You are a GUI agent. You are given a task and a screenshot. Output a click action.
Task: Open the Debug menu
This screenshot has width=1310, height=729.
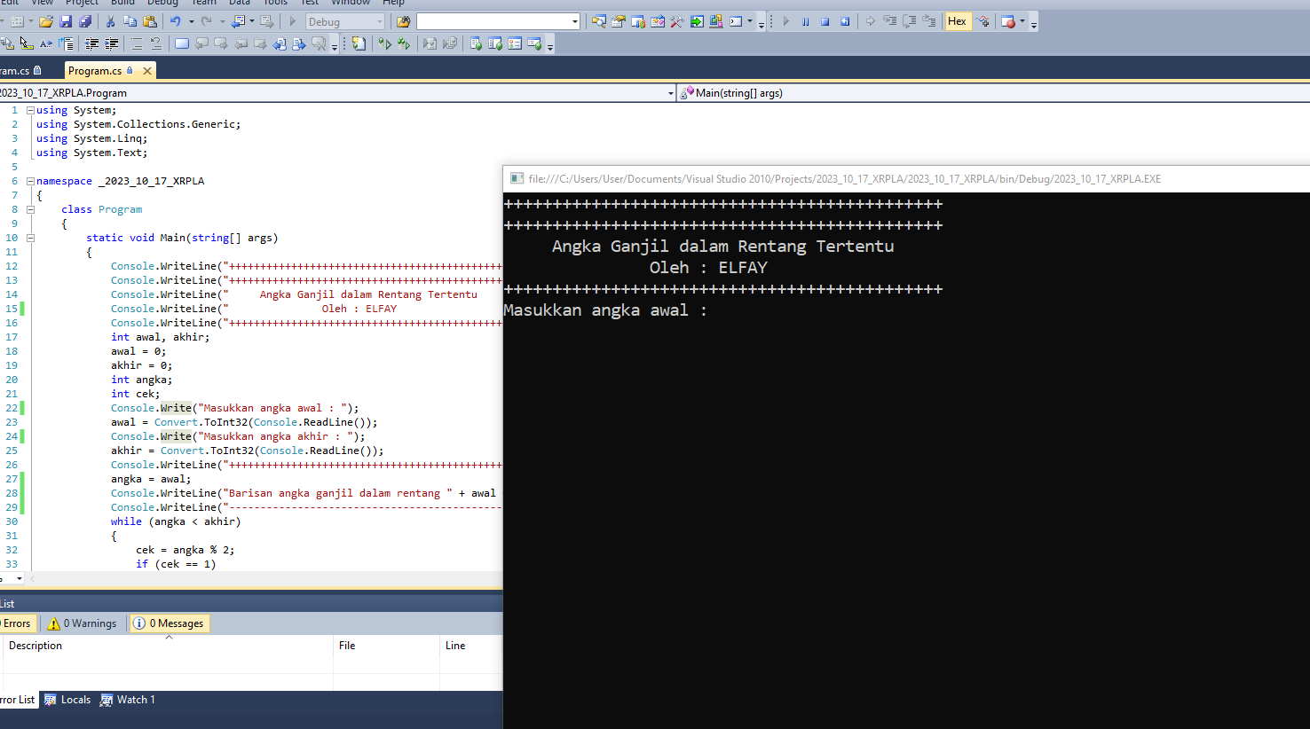point(162,3)
